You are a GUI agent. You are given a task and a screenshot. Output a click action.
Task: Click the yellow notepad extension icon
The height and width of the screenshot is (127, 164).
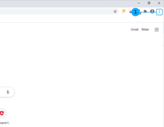(x=124, y=11)
